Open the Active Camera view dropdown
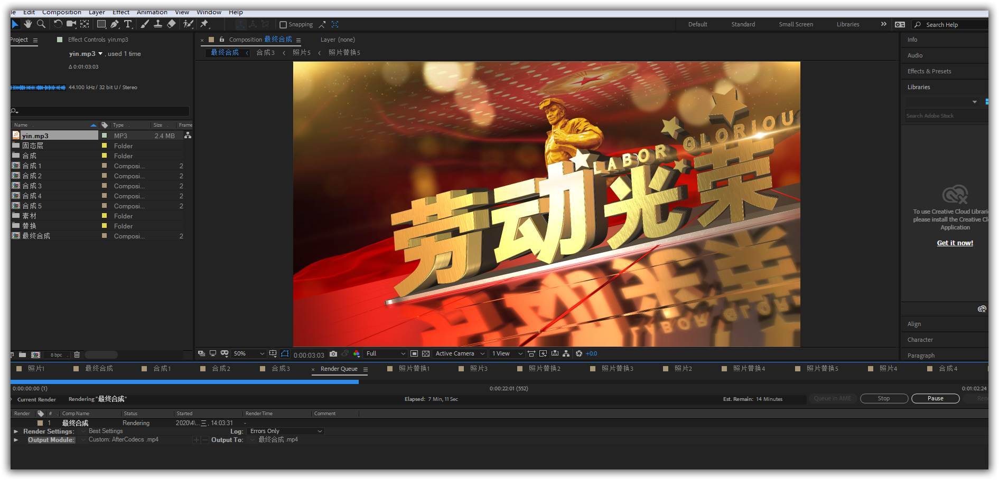The image size is (999, 480). click(460, 354)
